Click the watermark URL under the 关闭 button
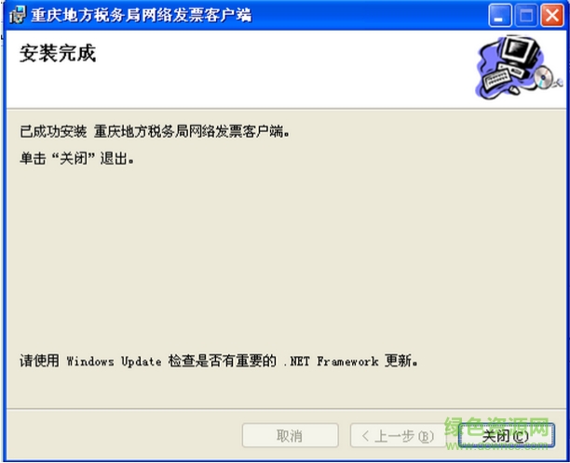The image size is (570, 463). point(497,445)
